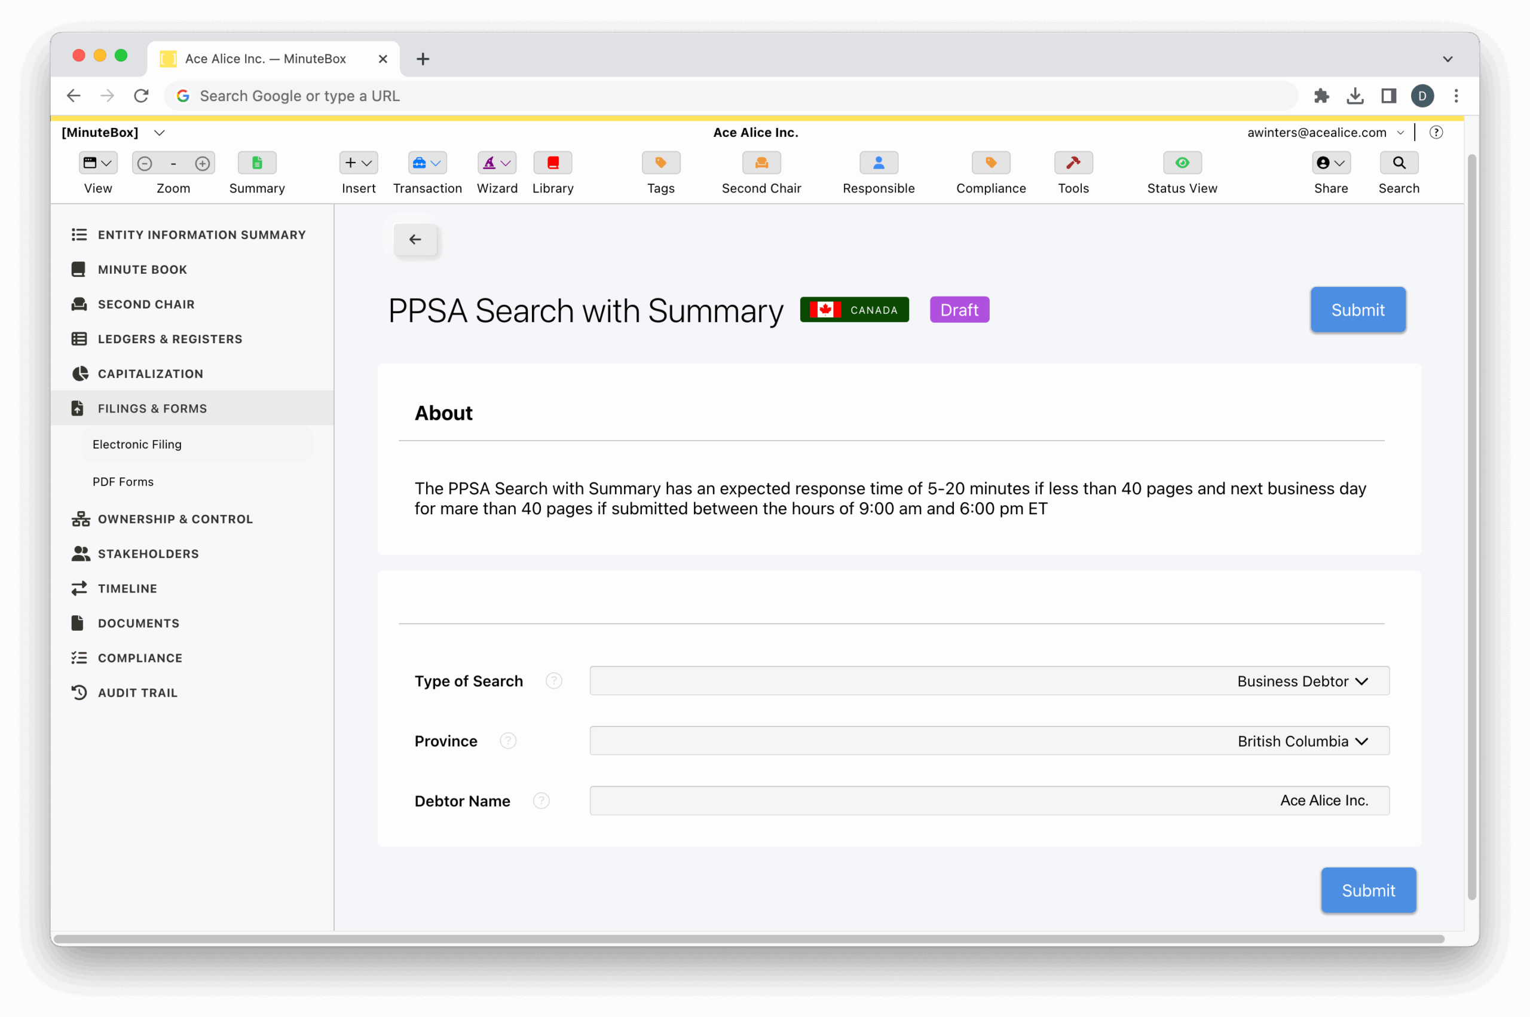1530x1017 pixels.
Task: Open Tools hammer icon
Action: [x=1073, y=163]
